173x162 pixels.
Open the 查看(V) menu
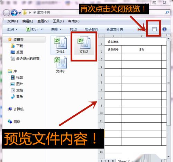click(43, 21)
